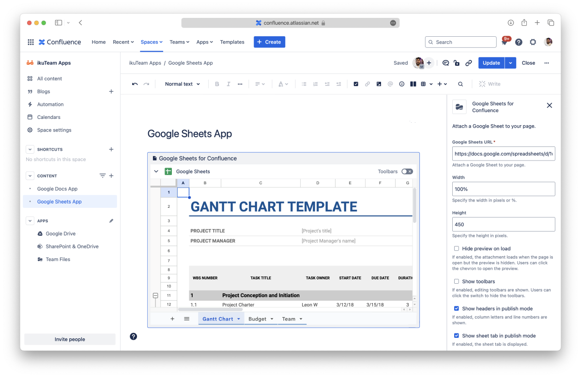Switch to Budget sheet tab
This screenshot has width=581, height=377.
[x=258, y=319]
